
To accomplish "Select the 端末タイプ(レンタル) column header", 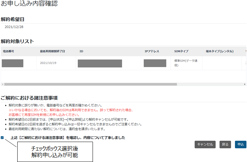I will pyautogui.click(x=220, y=51).
